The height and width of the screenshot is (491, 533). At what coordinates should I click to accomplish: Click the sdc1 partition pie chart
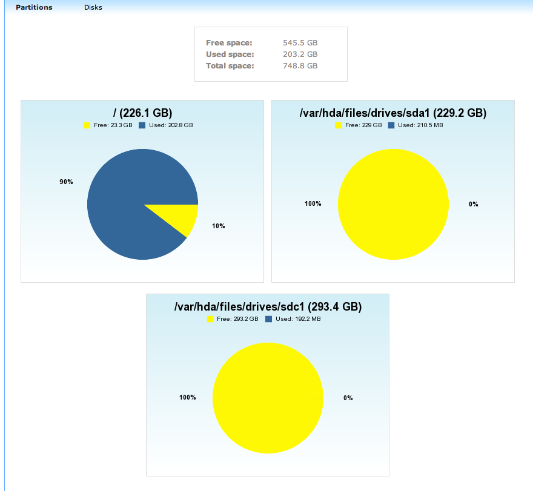268,398
